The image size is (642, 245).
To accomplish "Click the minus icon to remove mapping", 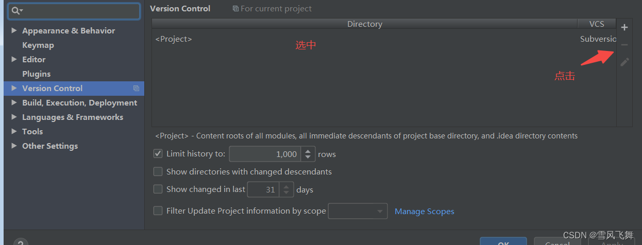I will 624,45.
